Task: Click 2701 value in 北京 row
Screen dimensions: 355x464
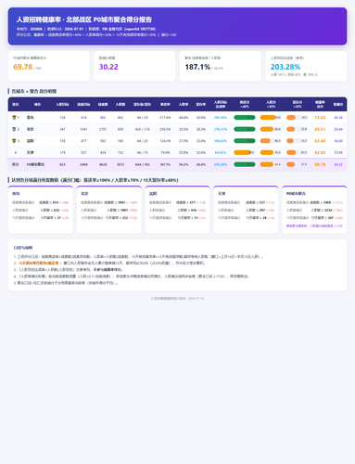Action: pyautogui.click(x=103, y=129)
